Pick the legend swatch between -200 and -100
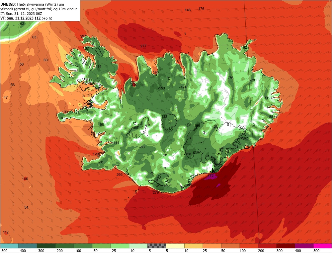The image size is (332, 253). click(x=65, y=246)
